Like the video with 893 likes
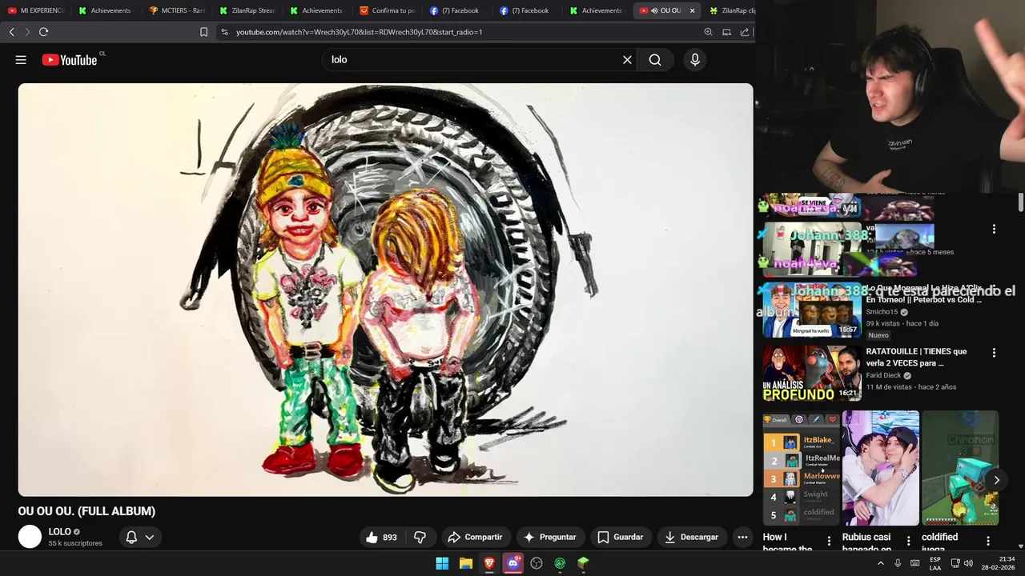This screenshot has height=576, width=1025. (381, 537)
